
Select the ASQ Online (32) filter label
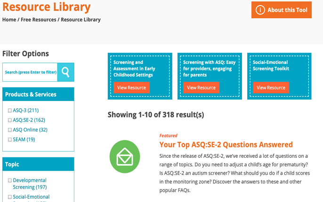pos(30,130)
